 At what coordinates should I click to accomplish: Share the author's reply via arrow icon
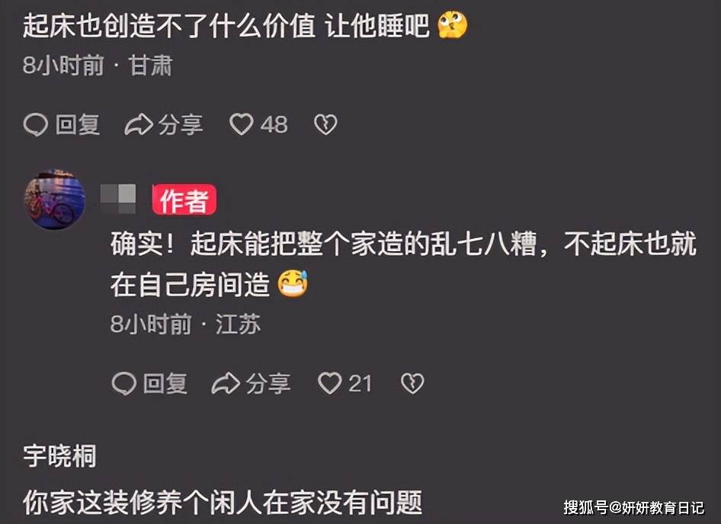[226, 383]
